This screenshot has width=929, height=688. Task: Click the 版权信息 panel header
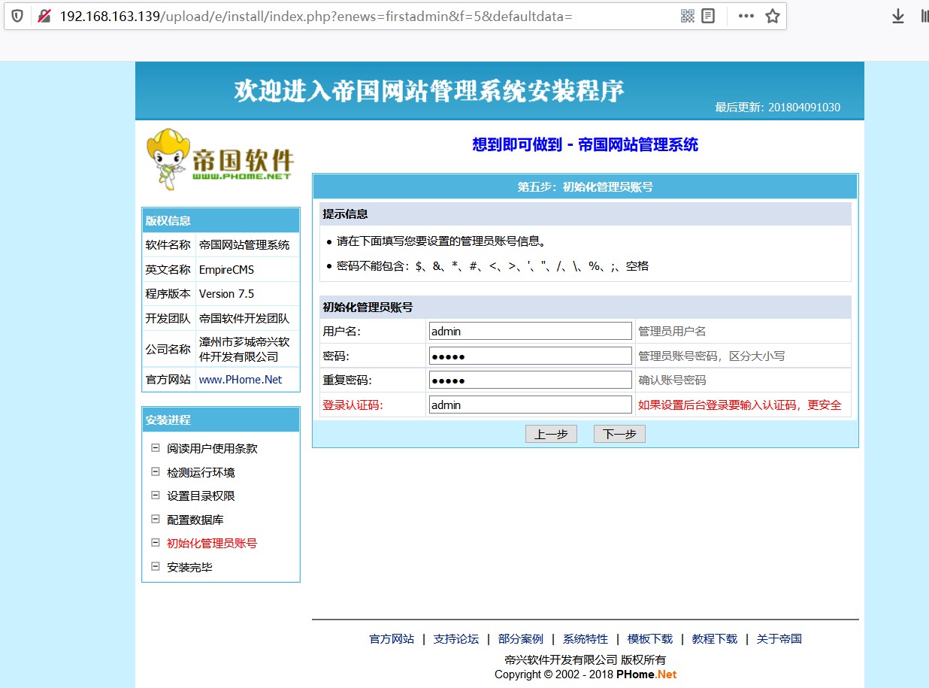(221, 220)
